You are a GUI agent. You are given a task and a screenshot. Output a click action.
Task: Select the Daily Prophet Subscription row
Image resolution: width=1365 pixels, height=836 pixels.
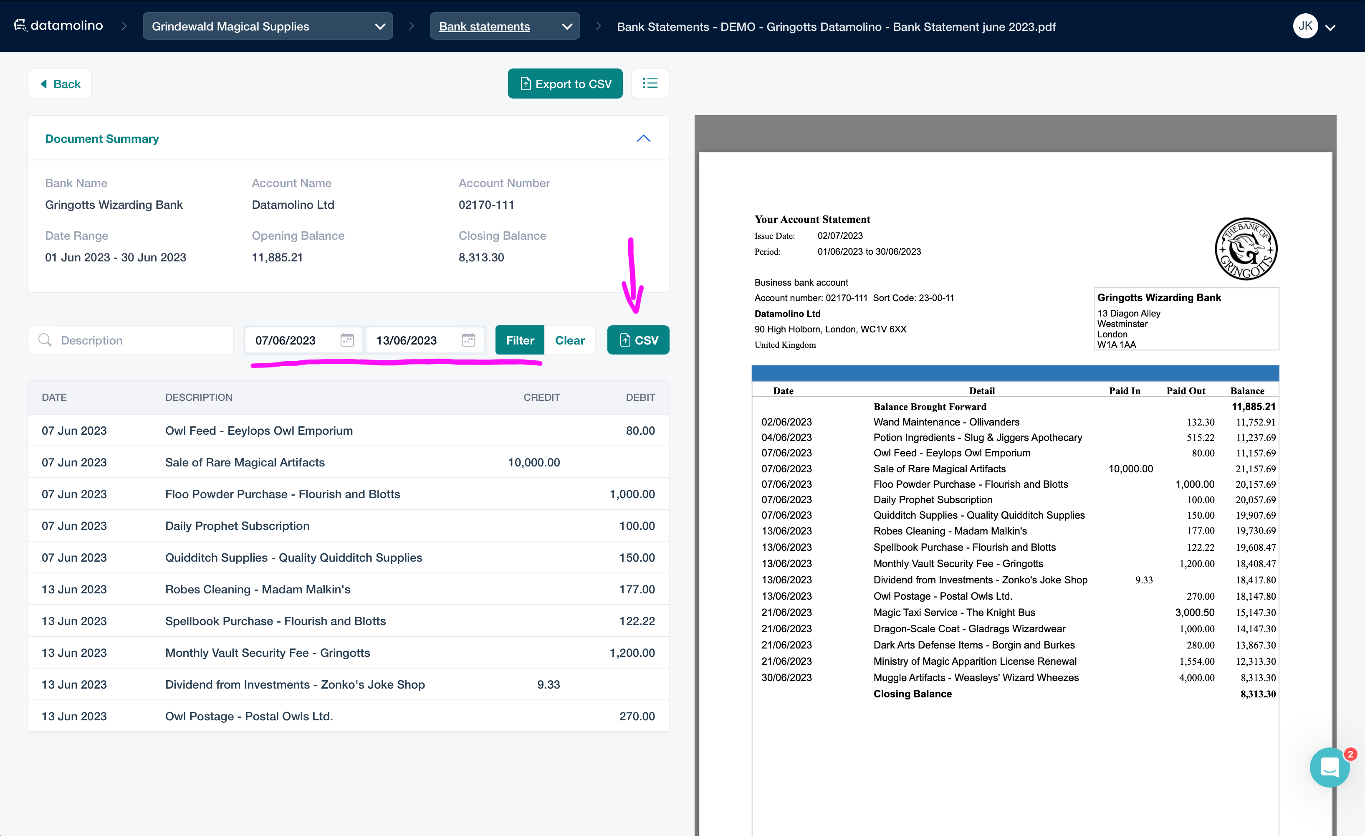point(349,526)
